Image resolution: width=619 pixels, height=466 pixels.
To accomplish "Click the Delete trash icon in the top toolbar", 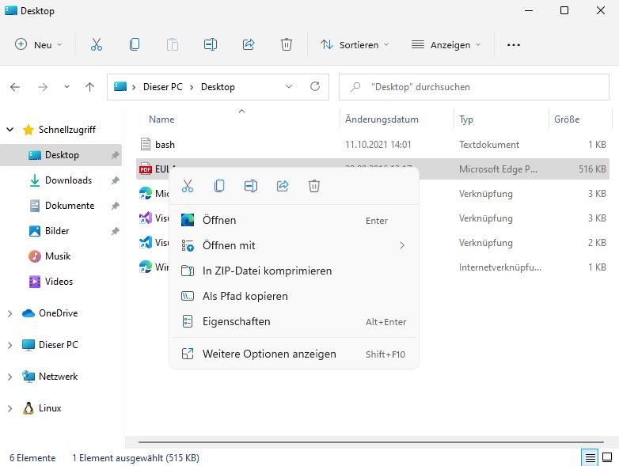I will 287,44.
